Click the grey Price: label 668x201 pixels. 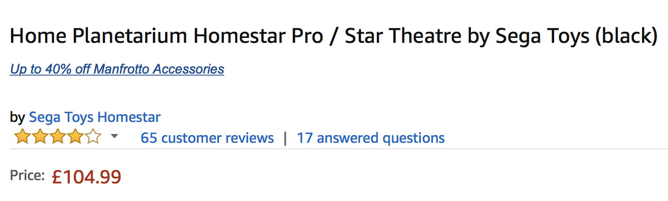(x=27, y=176)
